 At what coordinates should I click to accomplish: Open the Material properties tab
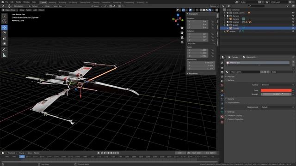click(x=222, y=117)
